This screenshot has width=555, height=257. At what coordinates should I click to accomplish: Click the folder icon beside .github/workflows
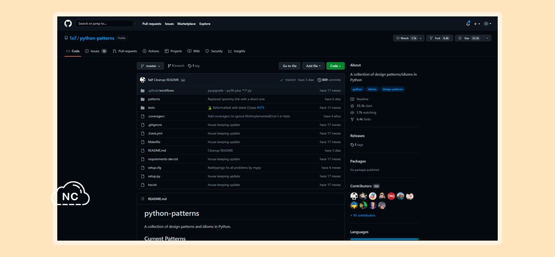(x=143, y=90)
